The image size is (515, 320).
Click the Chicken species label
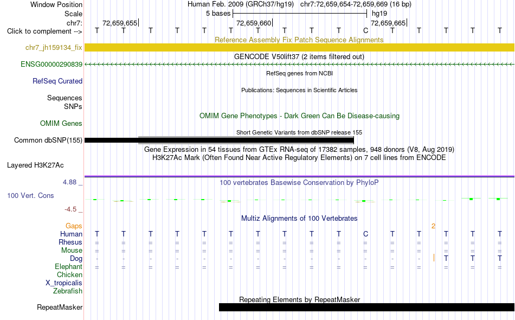pyautogui.click(x=69, y=275)
